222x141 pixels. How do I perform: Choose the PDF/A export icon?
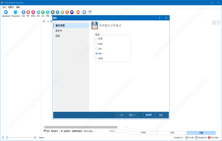click(33, 12)
